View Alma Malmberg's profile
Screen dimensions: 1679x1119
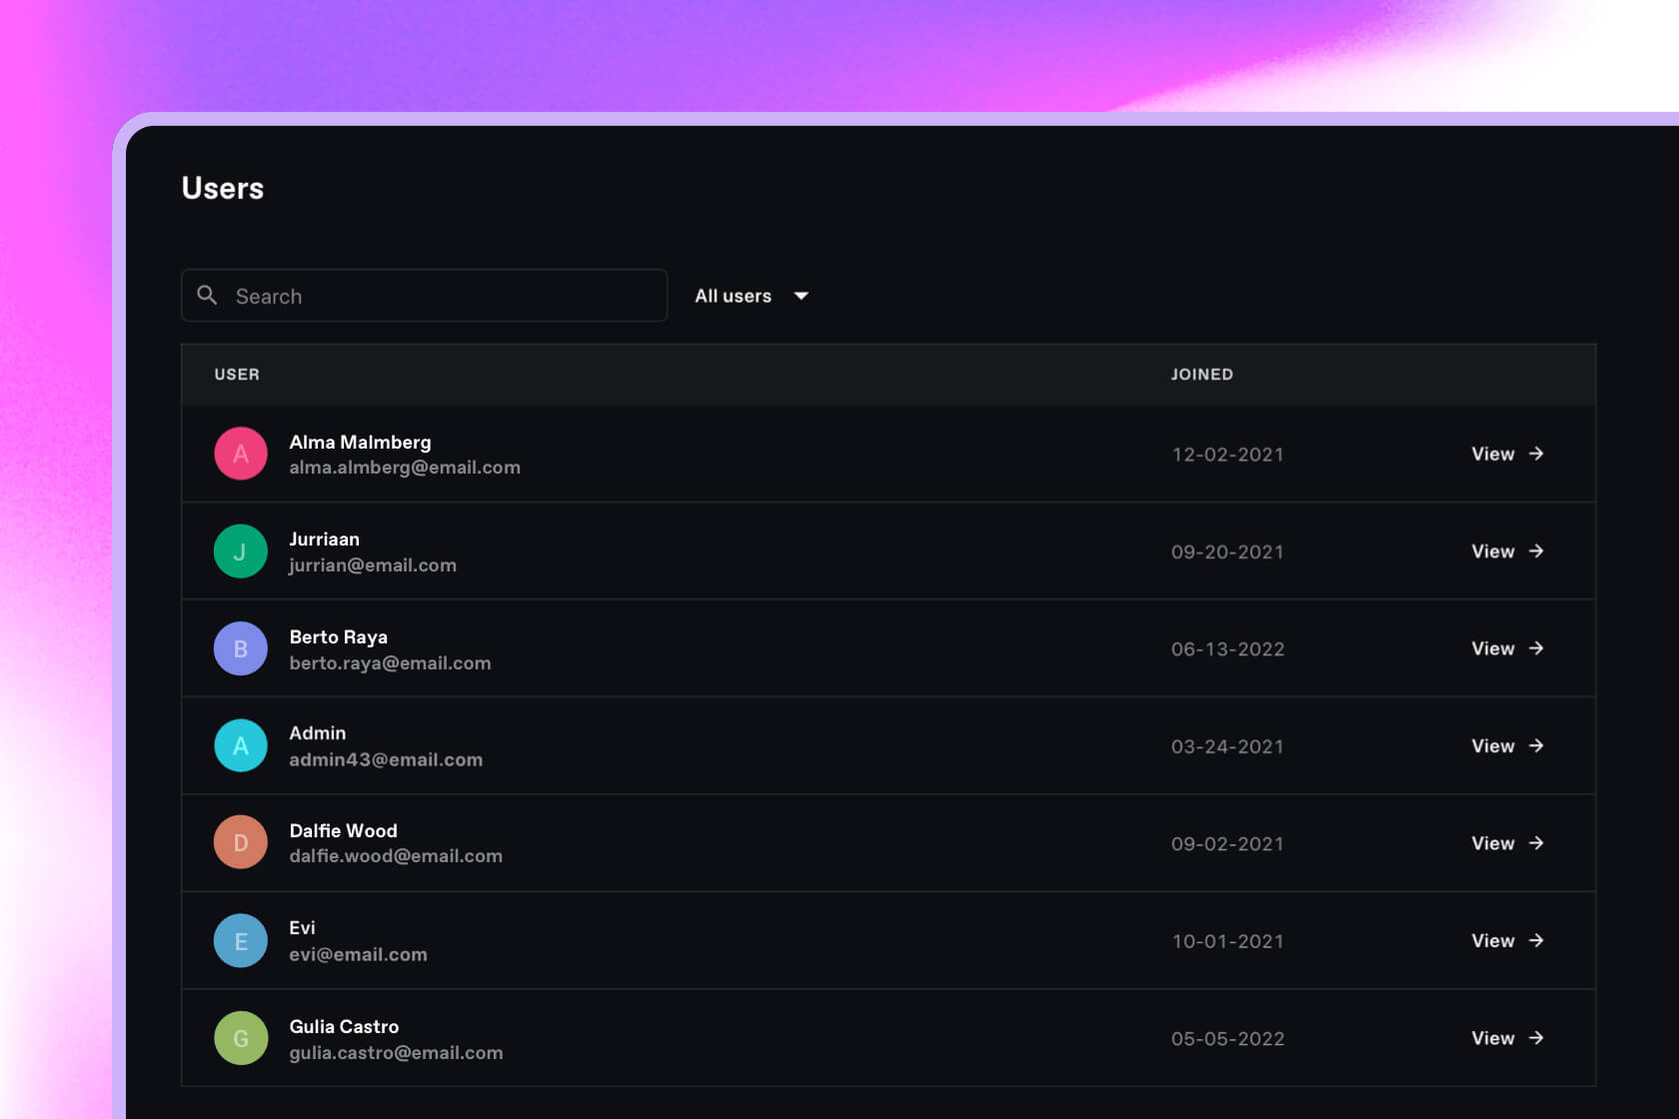[x=1507, y=454]
